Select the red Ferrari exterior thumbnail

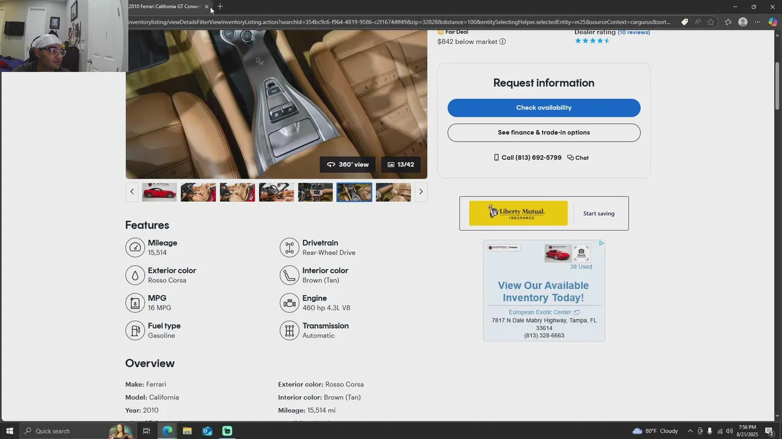pos(159,192)
